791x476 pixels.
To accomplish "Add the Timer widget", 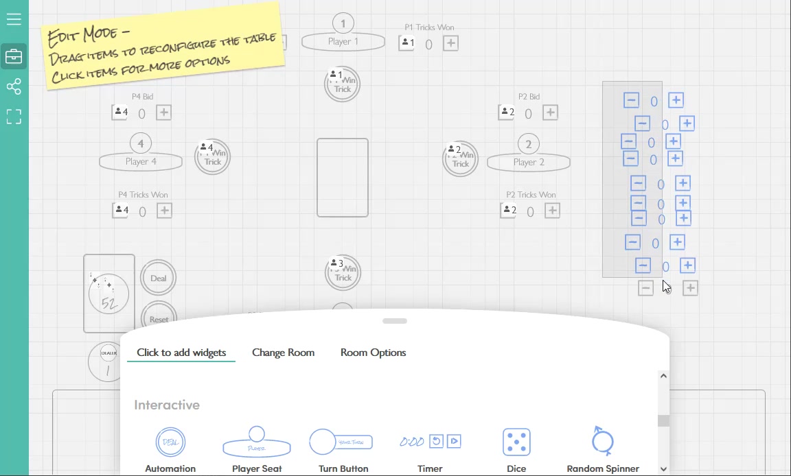I will 430,451.
